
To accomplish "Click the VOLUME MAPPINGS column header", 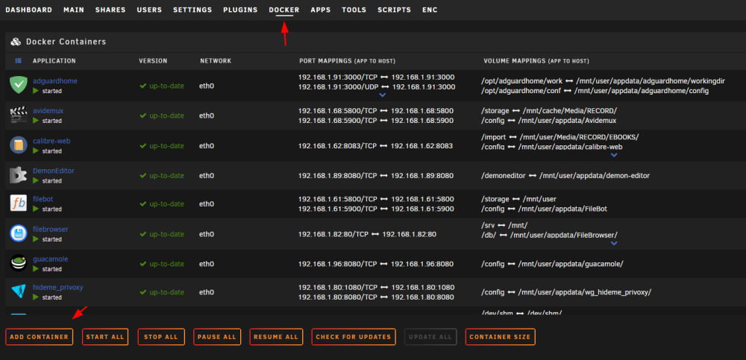I will (536, 61).
